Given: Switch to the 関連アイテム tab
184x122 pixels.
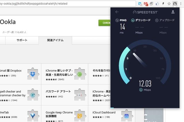Looking at the screenshot, I should pos(55,40).
